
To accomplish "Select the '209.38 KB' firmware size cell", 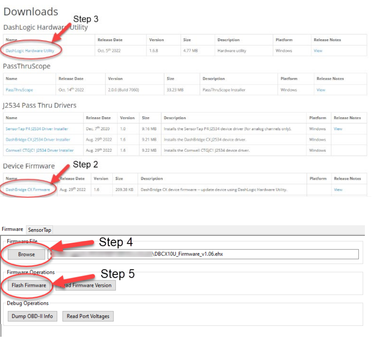I will pos(124,190).
